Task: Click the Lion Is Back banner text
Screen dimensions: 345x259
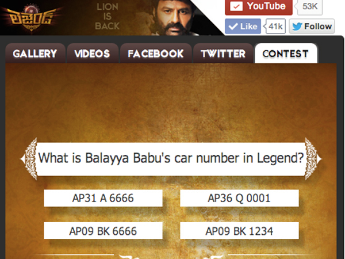Action: (108, 17)
